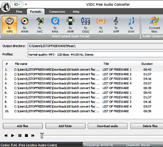Play the selected audio file
Viewport: 163px width, 147px height.
coord(13,136)
